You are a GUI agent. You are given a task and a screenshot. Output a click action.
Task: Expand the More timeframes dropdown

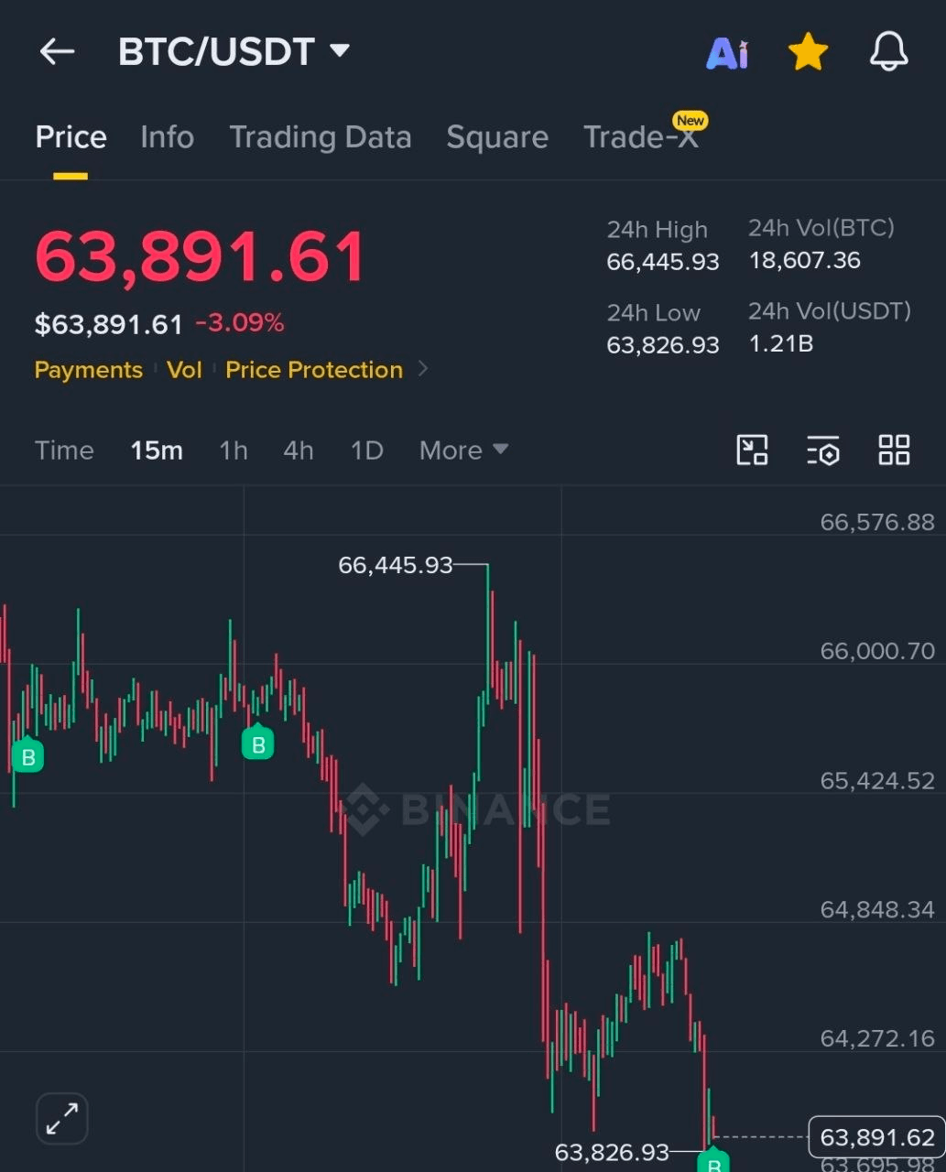point(463,450)
